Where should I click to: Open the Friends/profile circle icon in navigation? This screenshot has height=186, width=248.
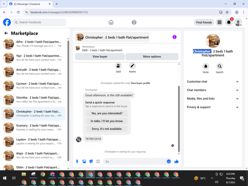(x=134, y=22)
